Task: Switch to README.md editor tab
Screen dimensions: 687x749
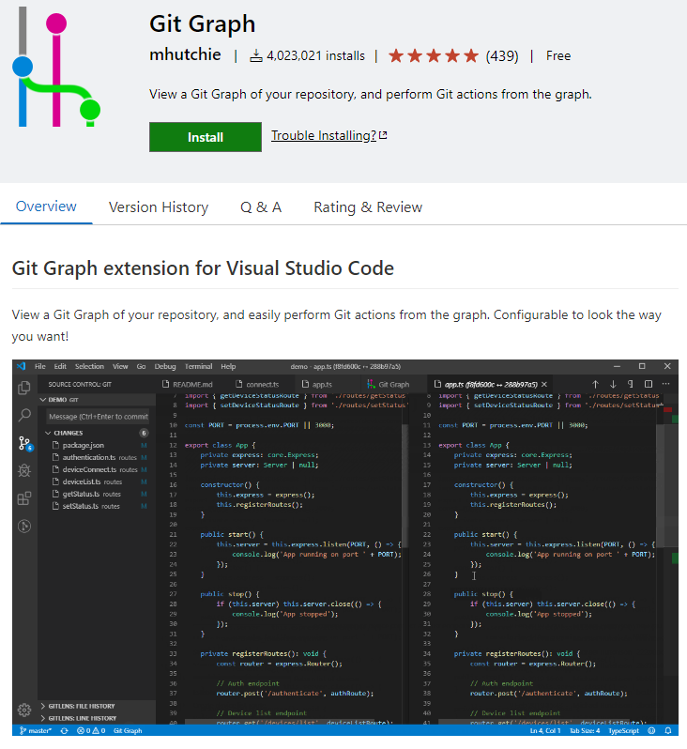Action: pos(188,384)
